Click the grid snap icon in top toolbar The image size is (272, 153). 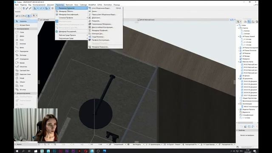[x=53, y=8]
